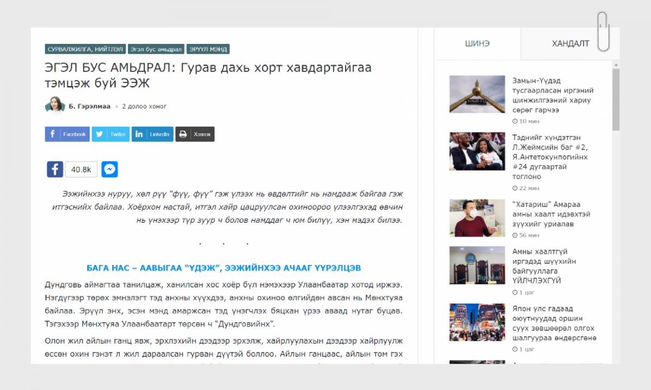Open the СУРВАЛЖИЛГА, НИЙТЛЭЛ category tag

point(85,49)
